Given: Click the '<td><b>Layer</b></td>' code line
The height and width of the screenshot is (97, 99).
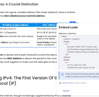Looking at the screenshot, I should (77, 65).
